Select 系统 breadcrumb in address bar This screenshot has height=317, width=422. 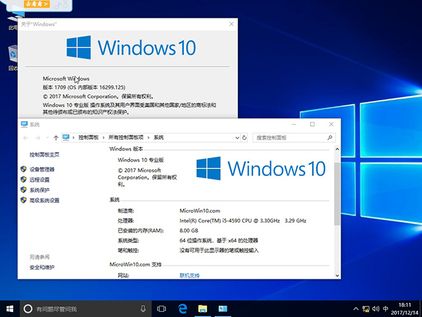[x=158, y=137]
